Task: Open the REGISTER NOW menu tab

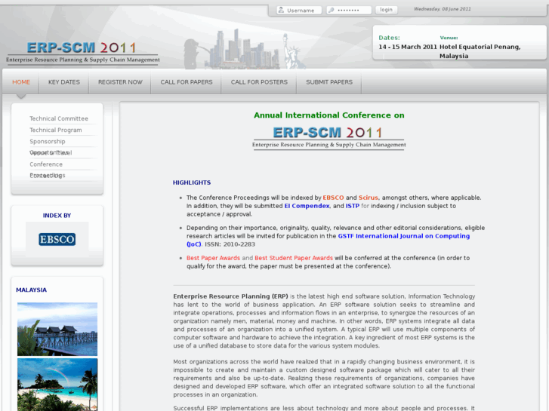Action: pos(120,82)
